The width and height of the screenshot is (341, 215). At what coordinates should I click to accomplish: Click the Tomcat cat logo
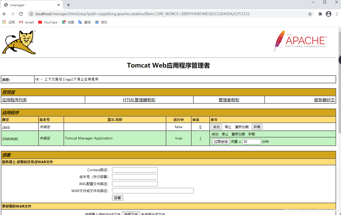(19, 42)
